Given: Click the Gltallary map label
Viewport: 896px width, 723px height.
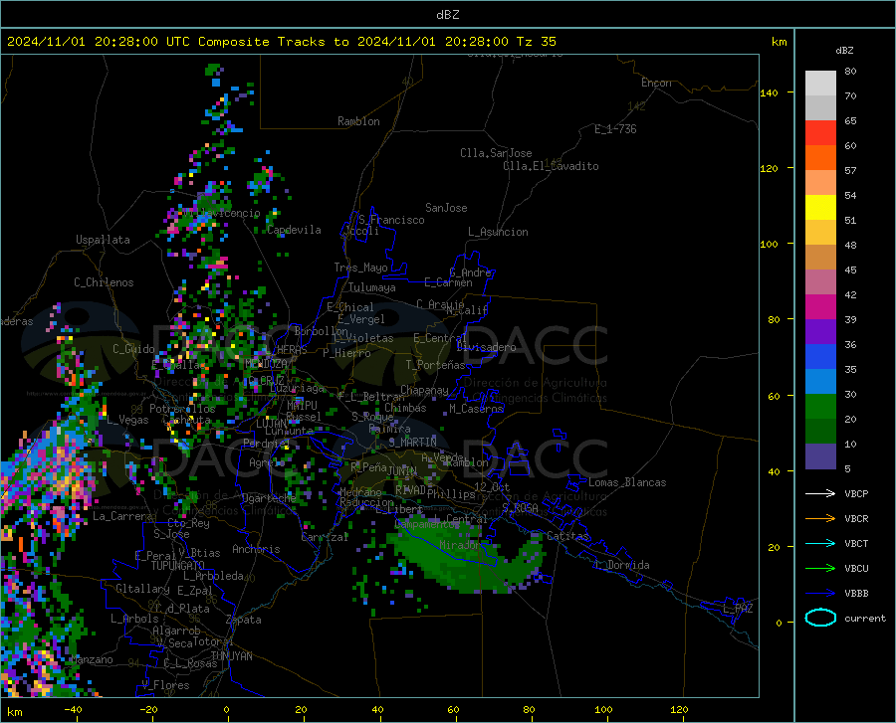Looking at the screenshot, I should pyautogui.click(x=142, y=589).
